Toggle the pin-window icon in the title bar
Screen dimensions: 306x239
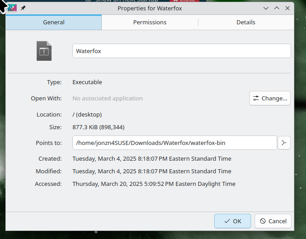[x=23, y=8]
